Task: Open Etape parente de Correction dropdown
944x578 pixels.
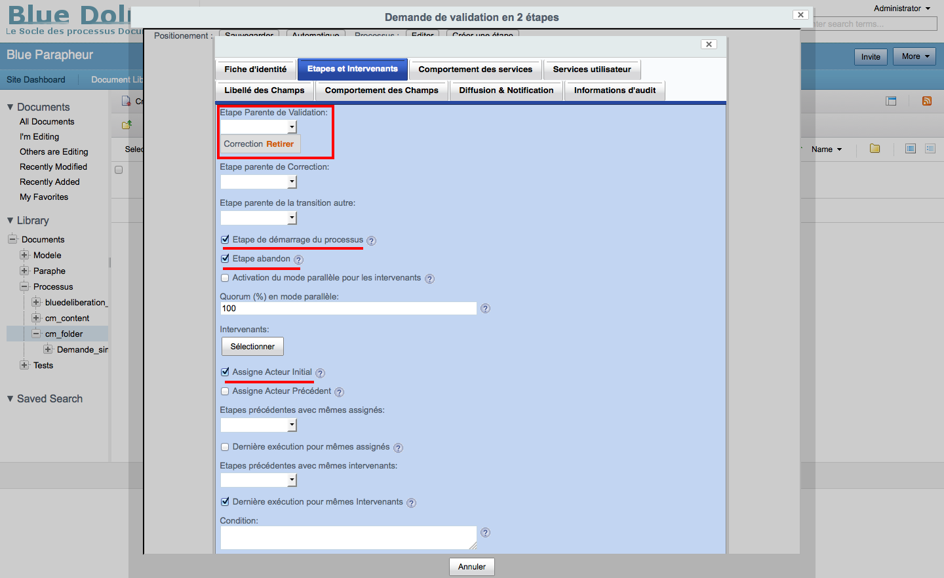Action: [x=259, y=182]
